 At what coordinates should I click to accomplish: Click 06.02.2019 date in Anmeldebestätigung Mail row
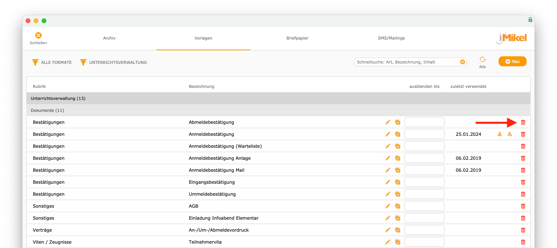tap(468, 170)
